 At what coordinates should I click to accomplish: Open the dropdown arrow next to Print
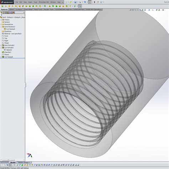82,2
